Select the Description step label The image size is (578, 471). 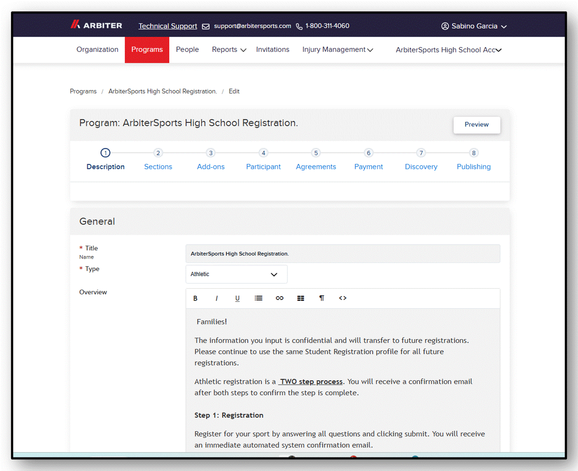(x=106, y=167)
